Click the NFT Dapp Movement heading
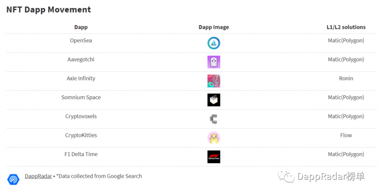The image size is (377, 194). [x=49, y=10]
